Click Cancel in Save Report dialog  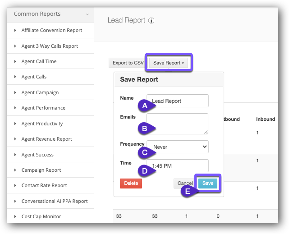(x=185, y=184)
